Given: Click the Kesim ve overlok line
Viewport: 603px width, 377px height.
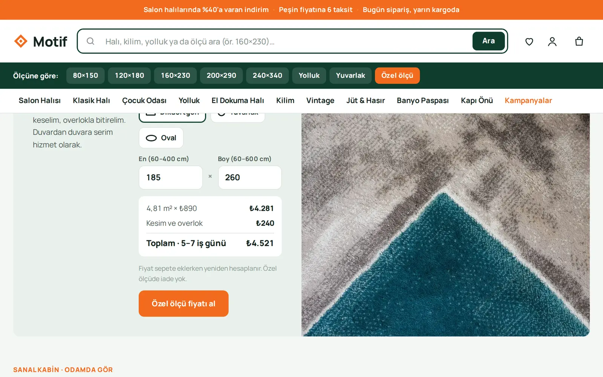Looking at the screenshot, I should (x=210, y=223).
